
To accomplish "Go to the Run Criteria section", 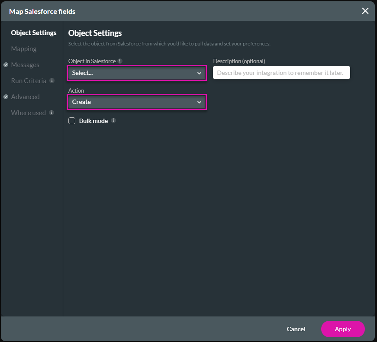I will coord(29,81).
